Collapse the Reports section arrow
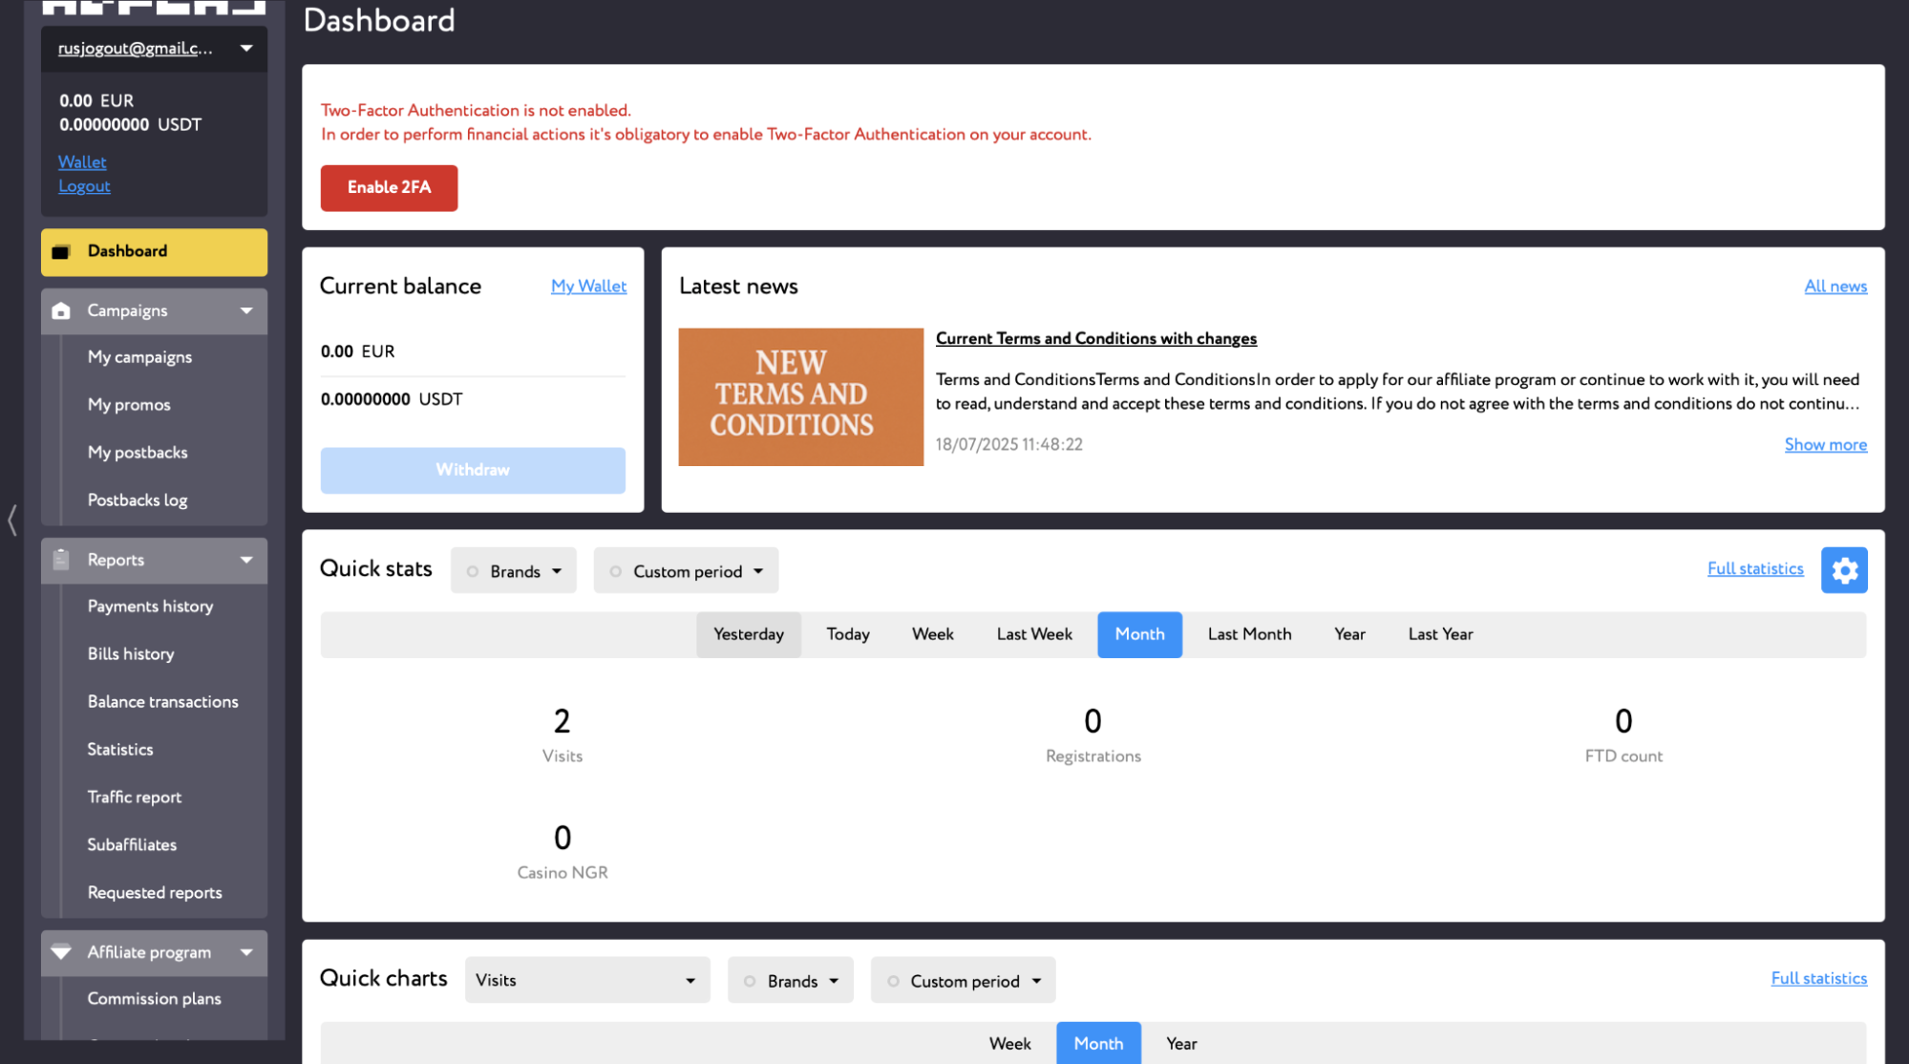Image resolution: width=1909 pixels, height=1064 pixels. [246, 560]
